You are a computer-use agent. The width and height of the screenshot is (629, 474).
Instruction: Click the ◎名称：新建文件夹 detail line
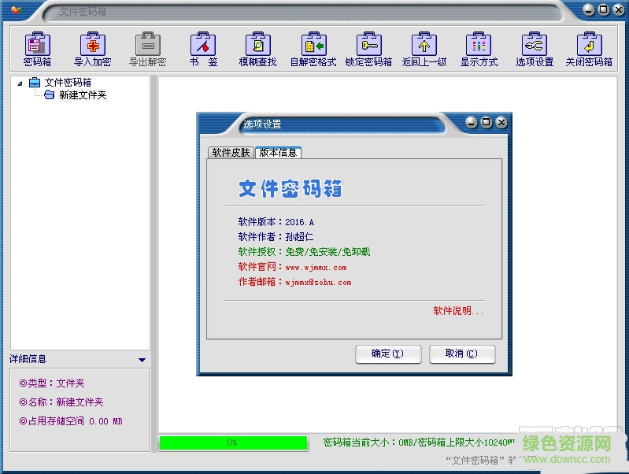[x=61, y=402]
